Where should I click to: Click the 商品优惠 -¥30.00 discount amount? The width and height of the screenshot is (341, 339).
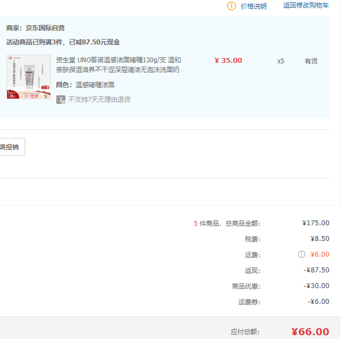pos(316,286)
